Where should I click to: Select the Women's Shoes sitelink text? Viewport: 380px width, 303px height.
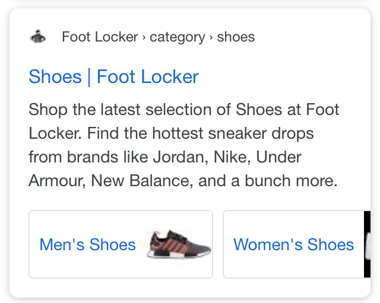[293, 245]
